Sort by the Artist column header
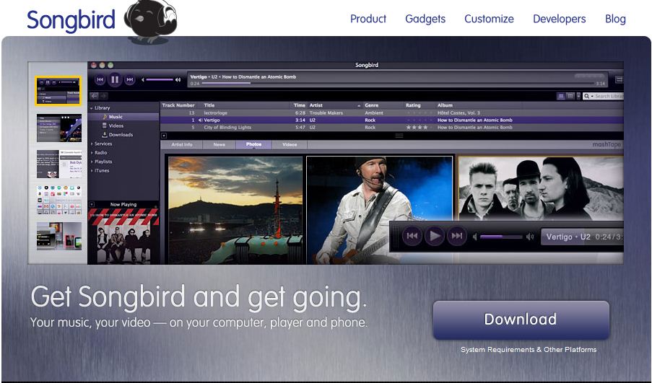The height and width of the screenshot is (383, 652). pos(316,105)
